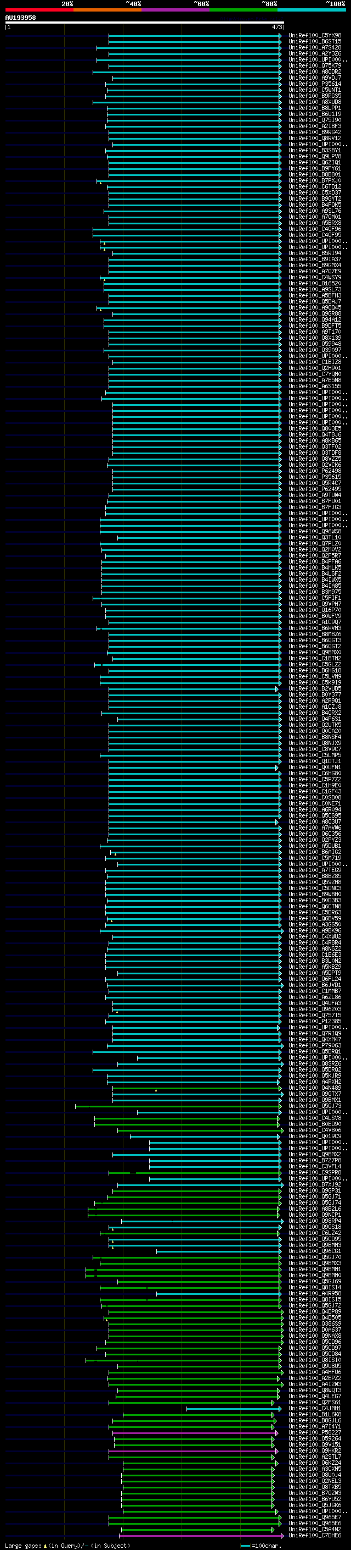Click the query end position 473

click(276, 27)
